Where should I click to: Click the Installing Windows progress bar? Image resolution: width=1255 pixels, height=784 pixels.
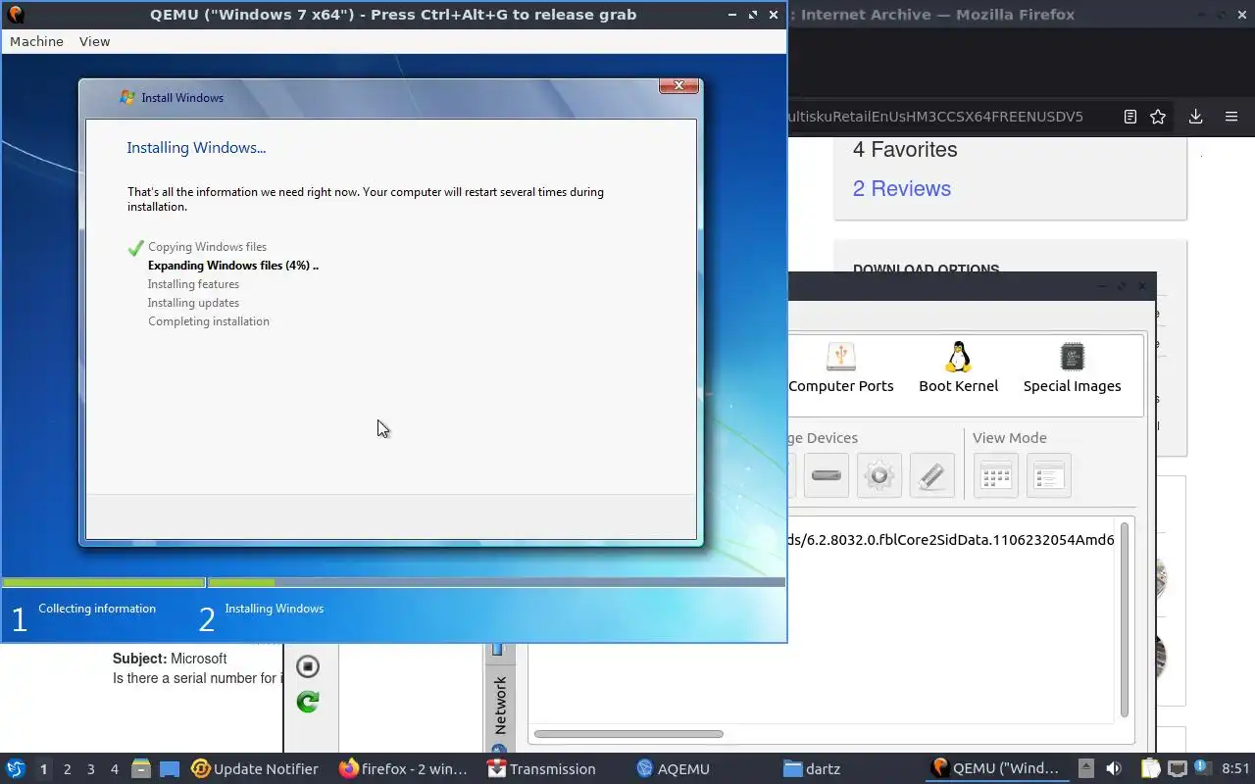pos(496,582)
